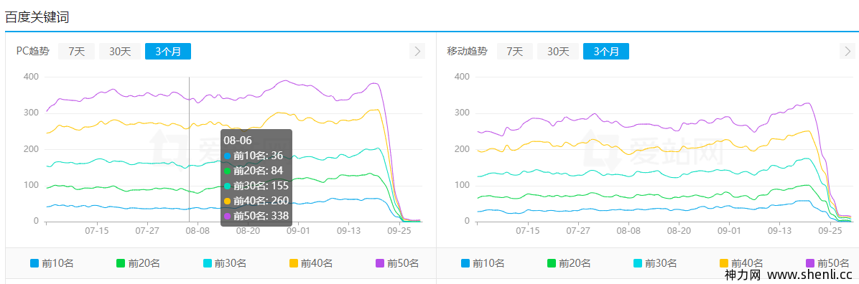Toggle 前30名 series in 移动趋势 legend
Screen dimensions: 859x284
655,263
